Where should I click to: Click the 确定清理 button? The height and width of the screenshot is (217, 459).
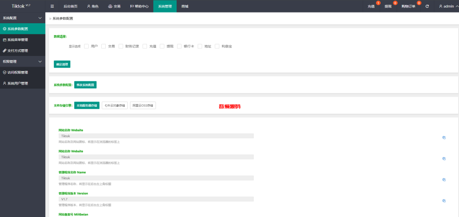coord(62,64)
